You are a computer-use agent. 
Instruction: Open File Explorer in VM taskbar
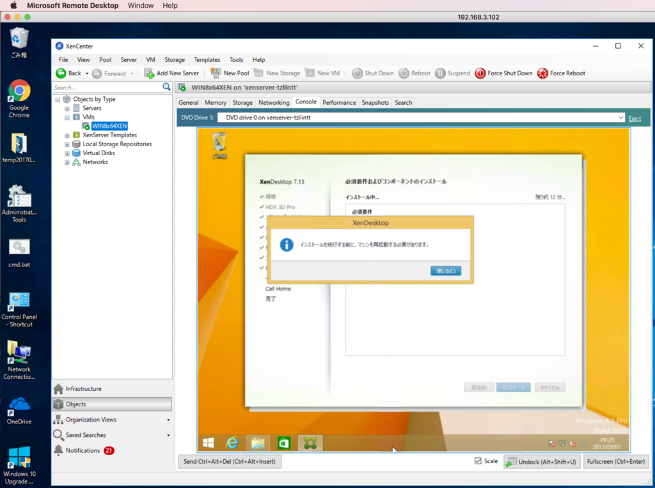[258, 443]
